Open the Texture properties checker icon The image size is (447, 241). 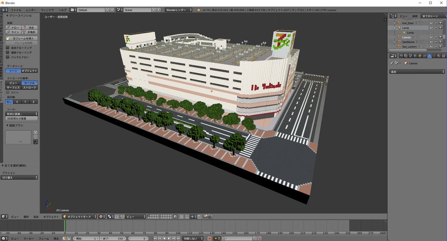pyautogui.click(x=443, y=56)
